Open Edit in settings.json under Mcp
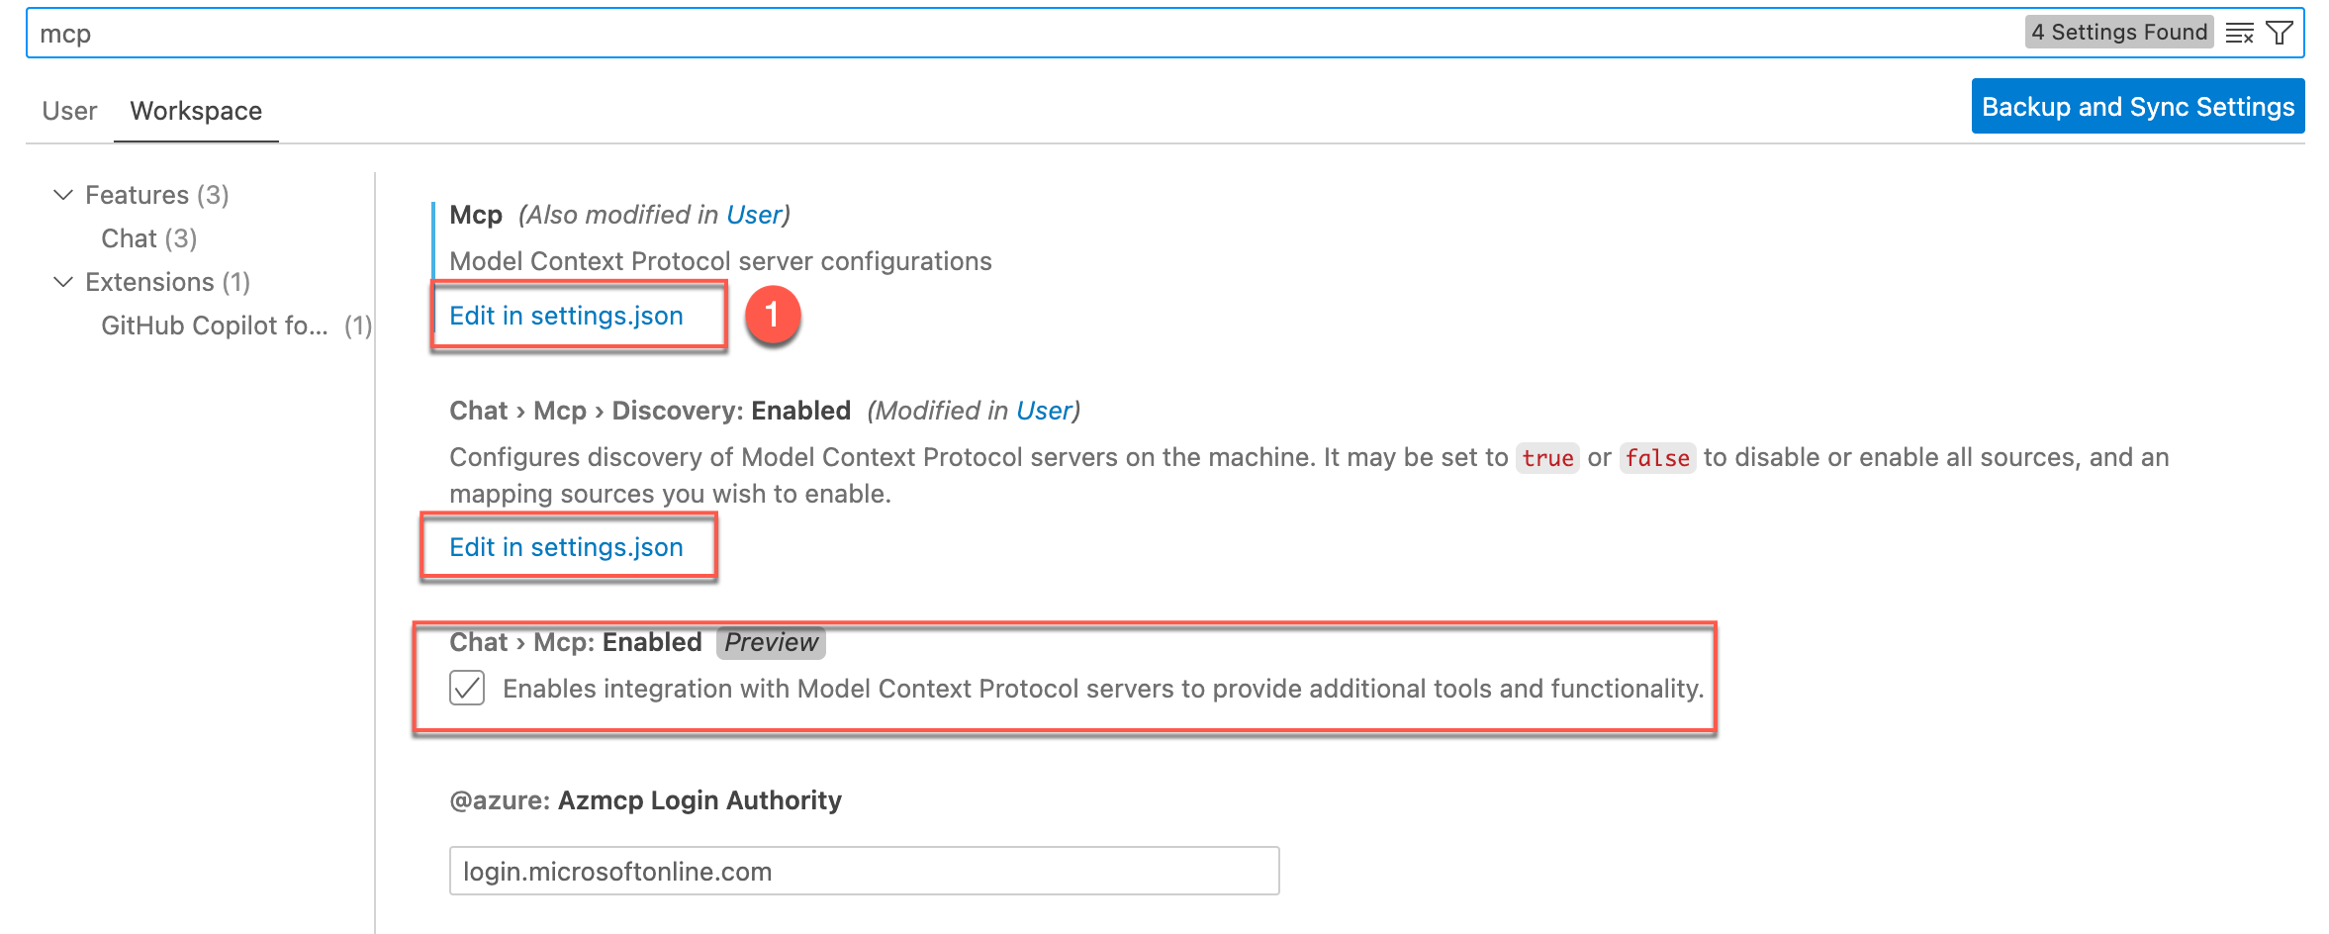The height and width of the screenshot is (934, 2329). click(566, 316)
